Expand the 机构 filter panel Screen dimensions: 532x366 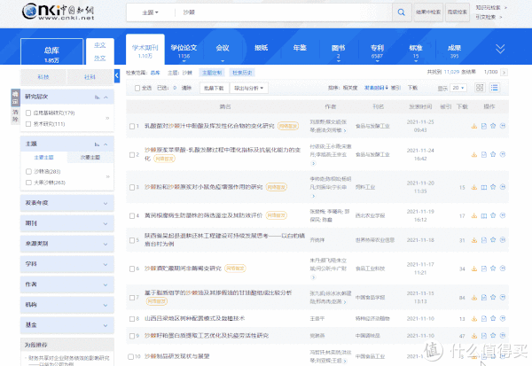point(67,305)
